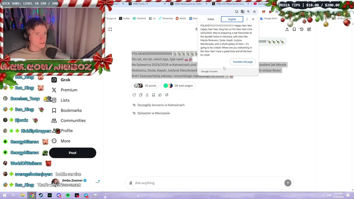Switch to 420 Weed Stoner Groyper tab

tap(230, 4)
